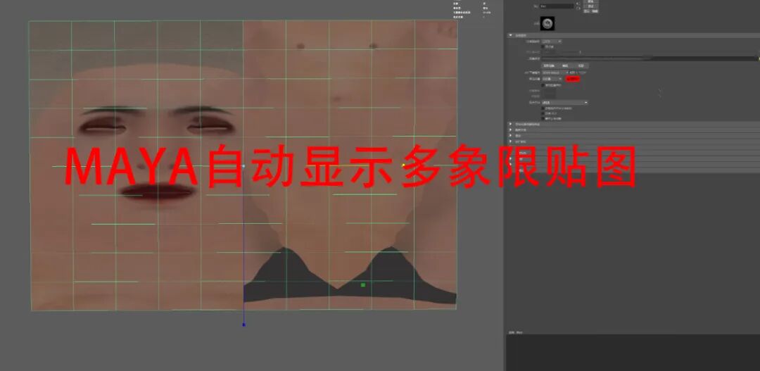Image resolution: width=760 pixels, height=371 pixels.
Task: Click the middle stacked button beside name field
Action: tap(590, 6)
